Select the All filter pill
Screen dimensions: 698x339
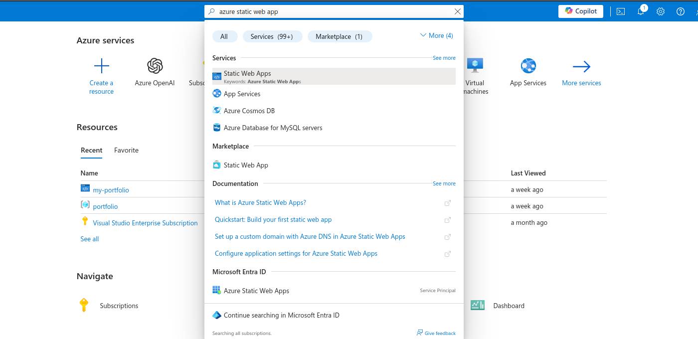[224, 36]
